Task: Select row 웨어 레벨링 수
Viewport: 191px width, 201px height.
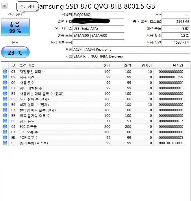Action: pos(94,88)
